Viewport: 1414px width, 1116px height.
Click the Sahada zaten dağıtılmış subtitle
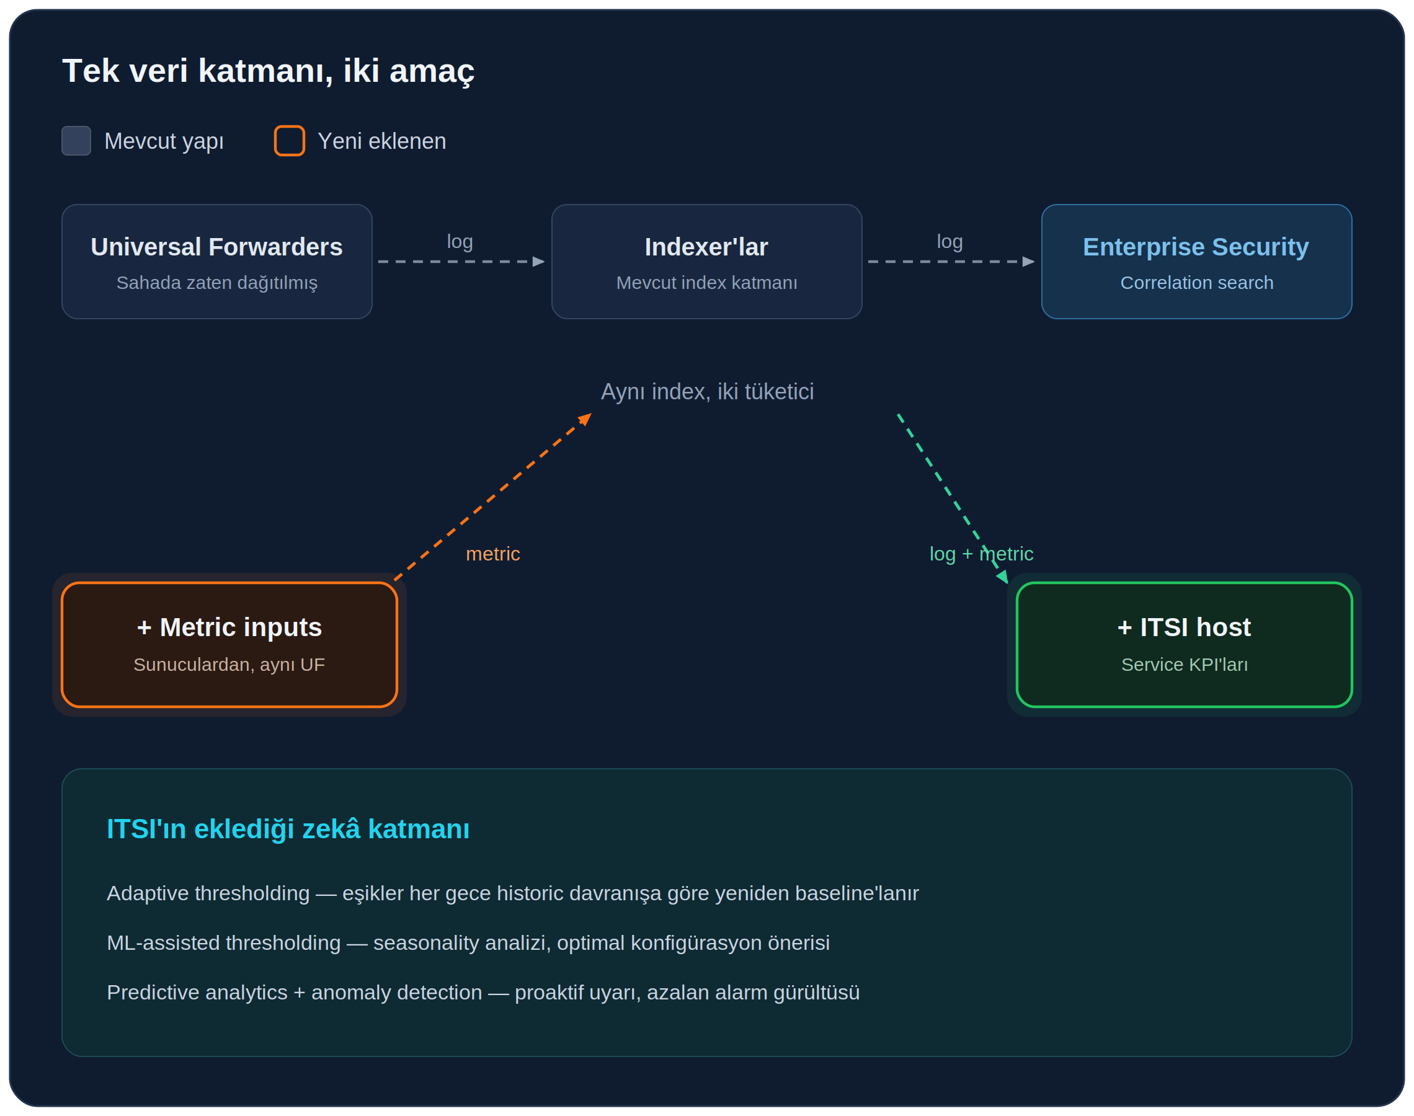point(217,283)
